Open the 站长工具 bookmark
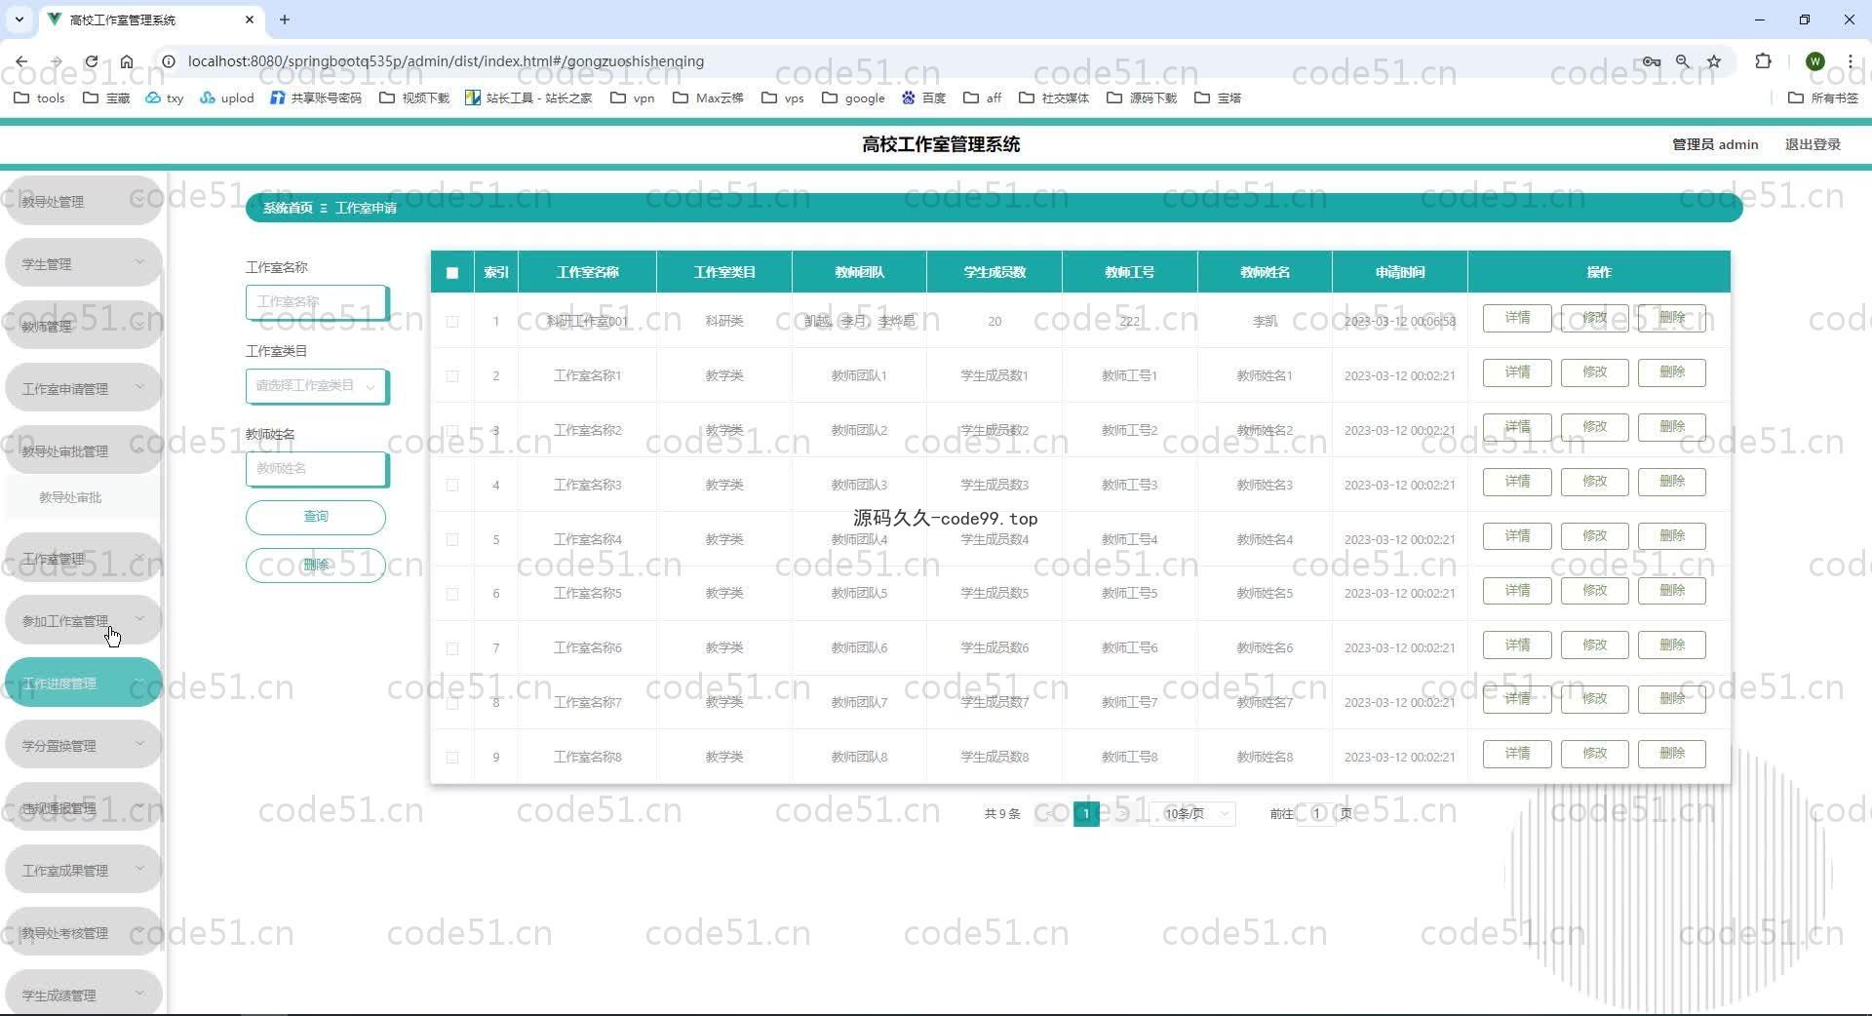 528,98
